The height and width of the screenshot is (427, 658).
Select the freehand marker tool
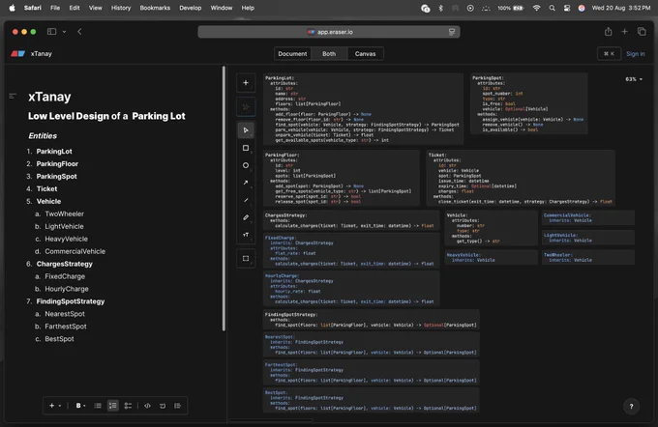pyautogui.click(x=246, y=217)
